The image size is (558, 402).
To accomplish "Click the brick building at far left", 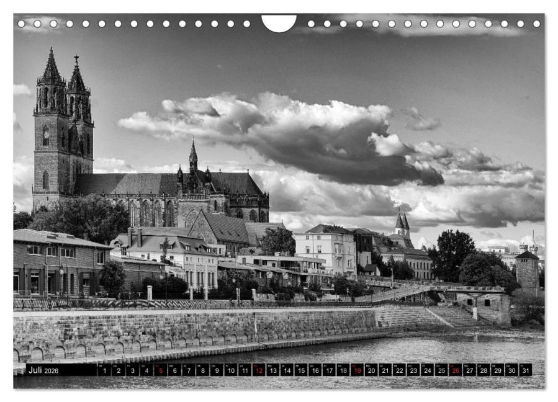I will [x=56, y=264].
